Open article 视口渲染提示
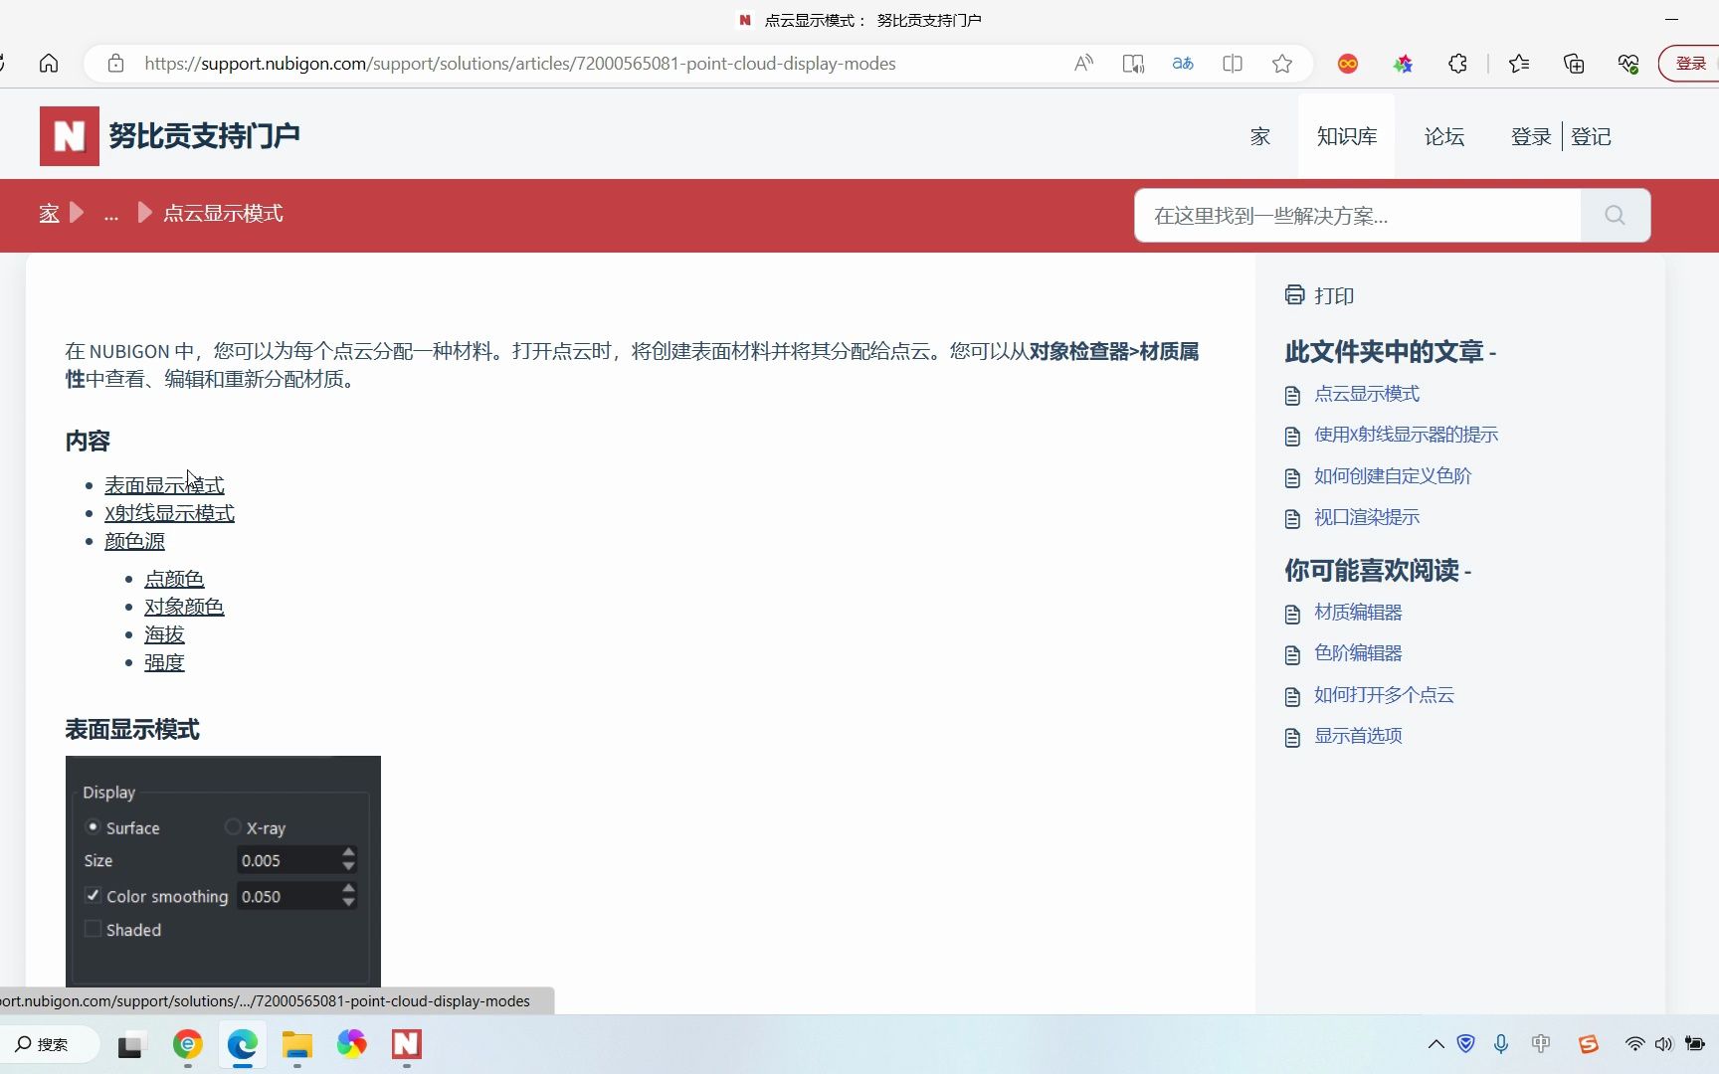 coord(1367,517)
